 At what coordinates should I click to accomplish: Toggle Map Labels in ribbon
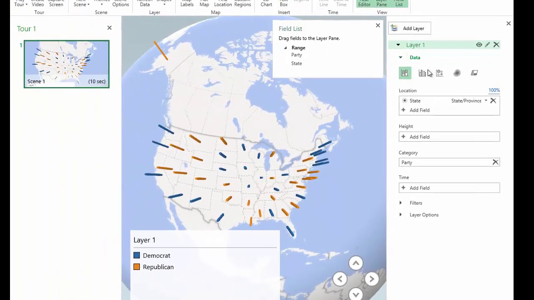pyautogui.click(x=187, y=3)
